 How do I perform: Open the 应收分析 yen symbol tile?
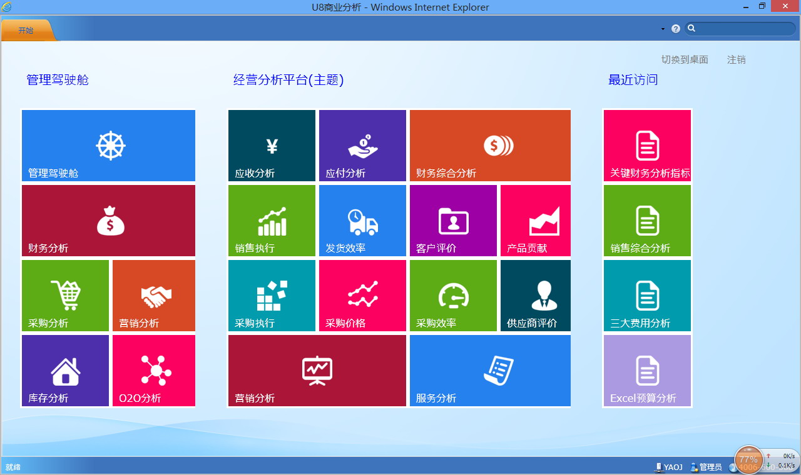[272, 146]
